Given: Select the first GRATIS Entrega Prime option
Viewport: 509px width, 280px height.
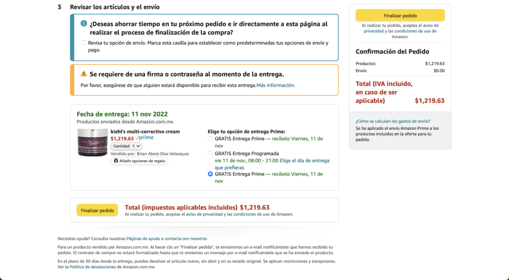Looking at the screenshot, I should pos(210,139).
